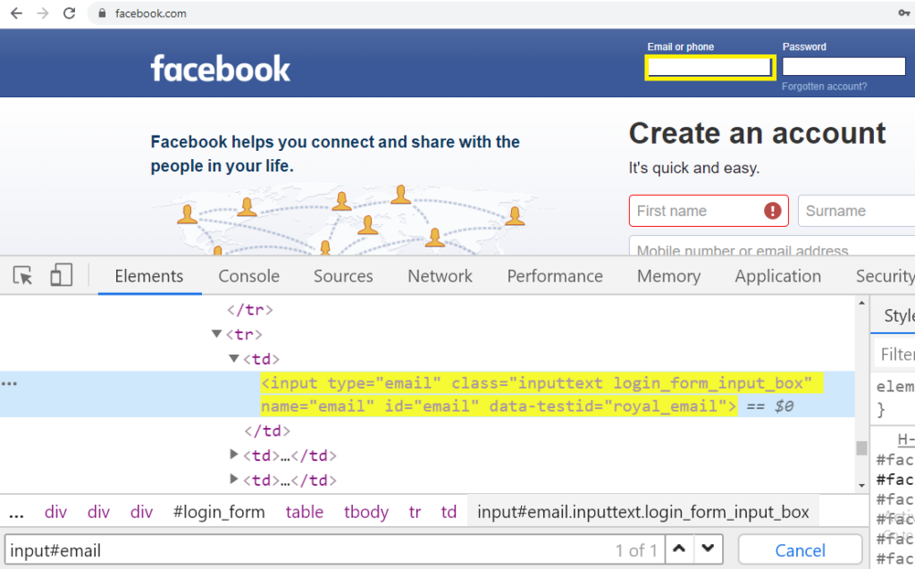Image resolution: width=915 pixels, height=569 pixels.
Task: Go to previous search result arrow
Action: point(679,548)
